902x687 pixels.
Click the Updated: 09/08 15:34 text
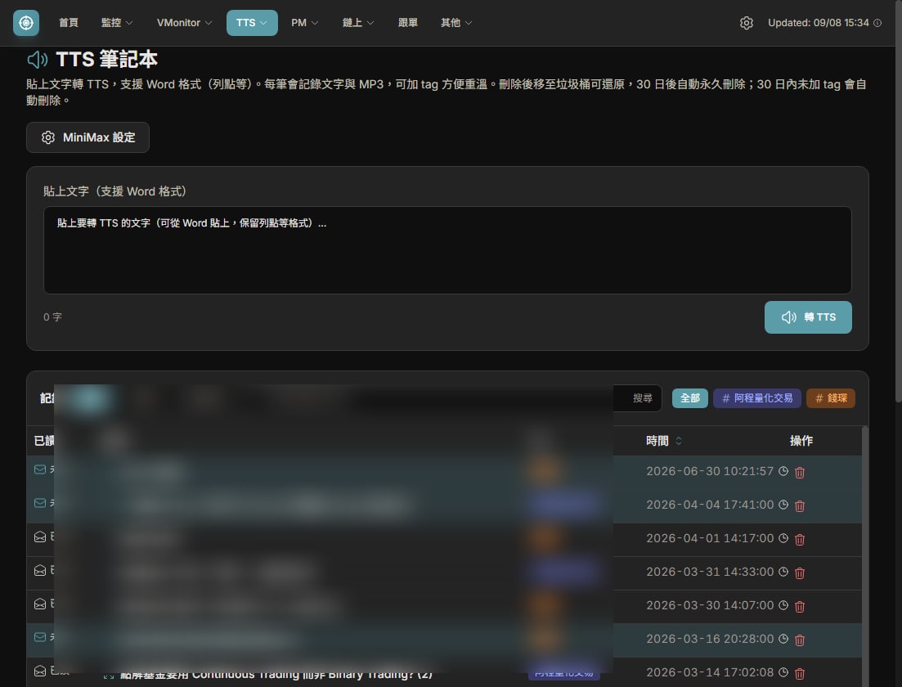[818, 23]
